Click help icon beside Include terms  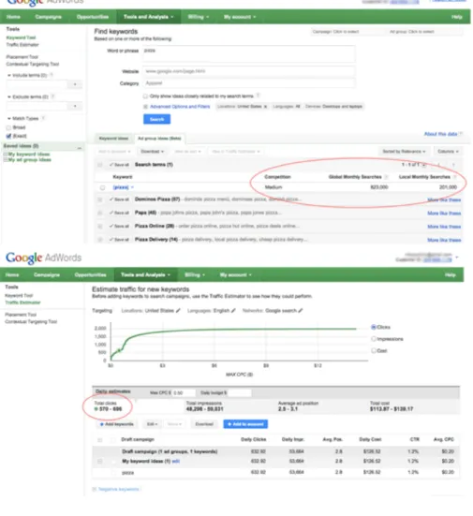point(52,75)
